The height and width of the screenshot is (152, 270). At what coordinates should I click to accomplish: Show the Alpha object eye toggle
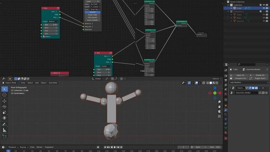click(264, 15)
